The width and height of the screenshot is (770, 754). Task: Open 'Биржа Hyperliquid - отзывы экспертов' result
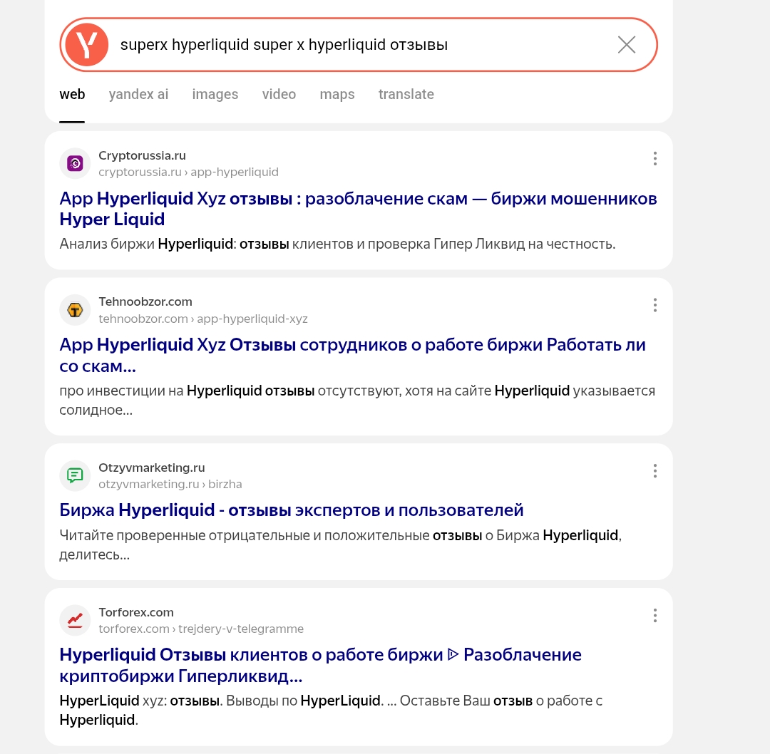(292, 510)
